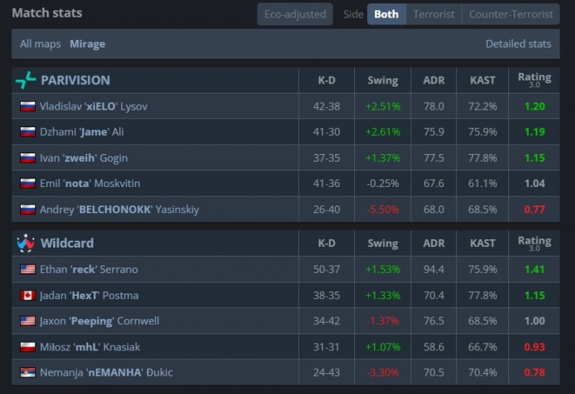
Task: Click the Russian flag beside xiELO
Action: click(28, 107)
